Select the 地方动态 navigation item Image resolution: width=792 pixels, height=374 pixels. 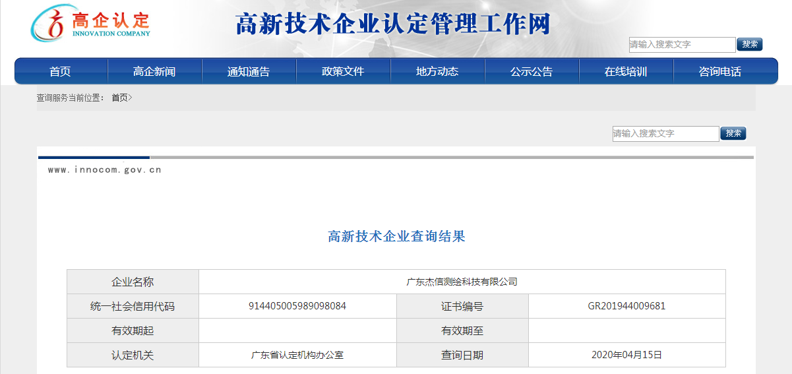437,71
